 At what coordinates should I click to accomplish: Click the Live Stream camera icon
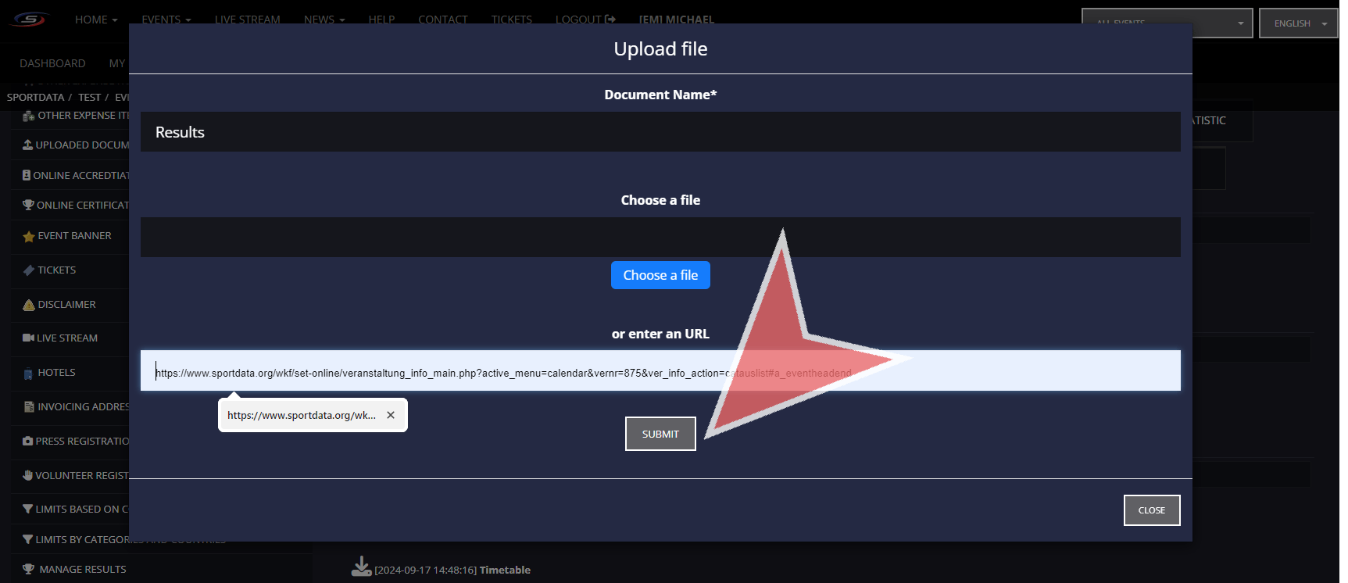click(x=28, y=338)
